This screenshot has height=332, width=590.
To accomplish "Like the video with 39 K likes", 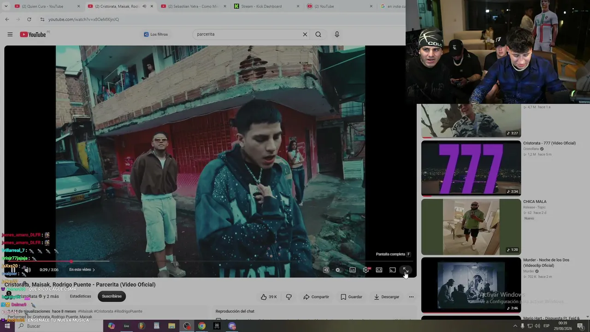I will click(x=269, y=297).
